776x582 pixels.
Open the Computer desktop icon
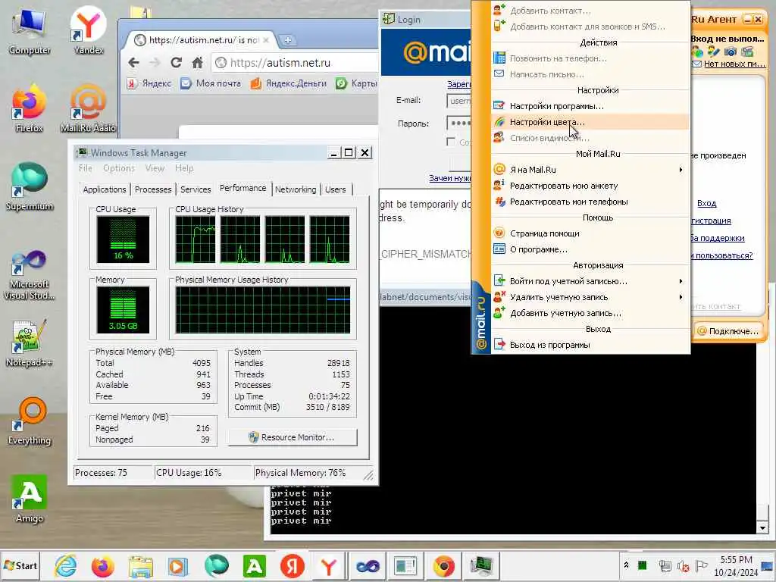click(x=29, y=30)
